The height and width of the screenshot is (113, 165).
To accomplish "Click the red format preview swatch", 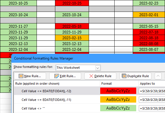I will 118,91.
